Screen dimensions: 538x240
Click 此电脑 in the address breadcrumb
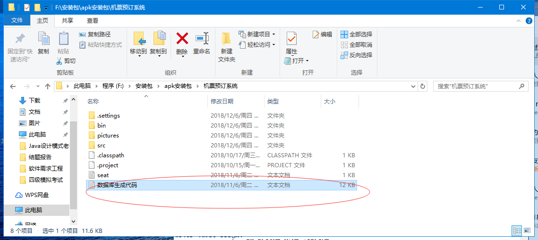coord(82,86)
